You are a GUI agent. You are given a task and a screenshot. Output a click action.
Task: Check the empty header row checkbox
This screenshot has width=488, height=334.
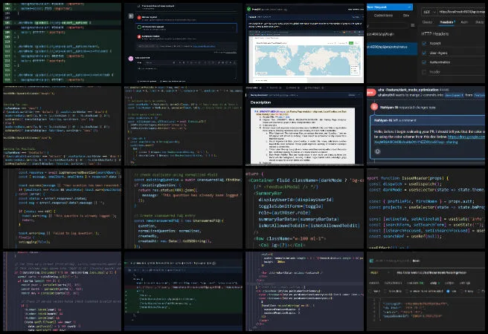424,72
